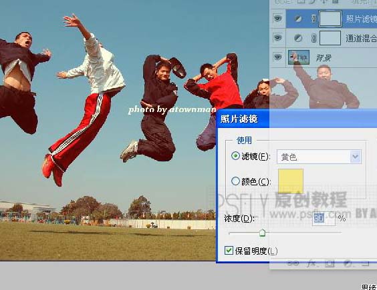Select the 颜色(C) radio button
The width and height of the screenshot is (377, 290).
[235, 181]
